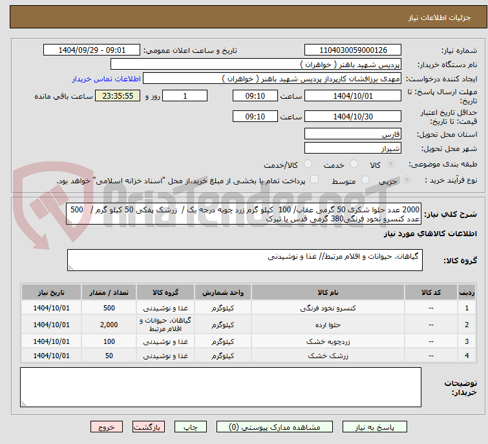The height and width of the screenshot is (444, 488).
Task: Toggle the اسناد خزانه اسلامی payment checkbox
Action: click(x=314, y=179)
